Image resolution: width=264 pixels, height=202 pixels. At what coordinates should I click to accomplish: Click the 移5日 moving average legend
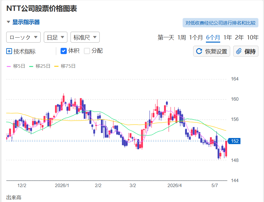16,66
